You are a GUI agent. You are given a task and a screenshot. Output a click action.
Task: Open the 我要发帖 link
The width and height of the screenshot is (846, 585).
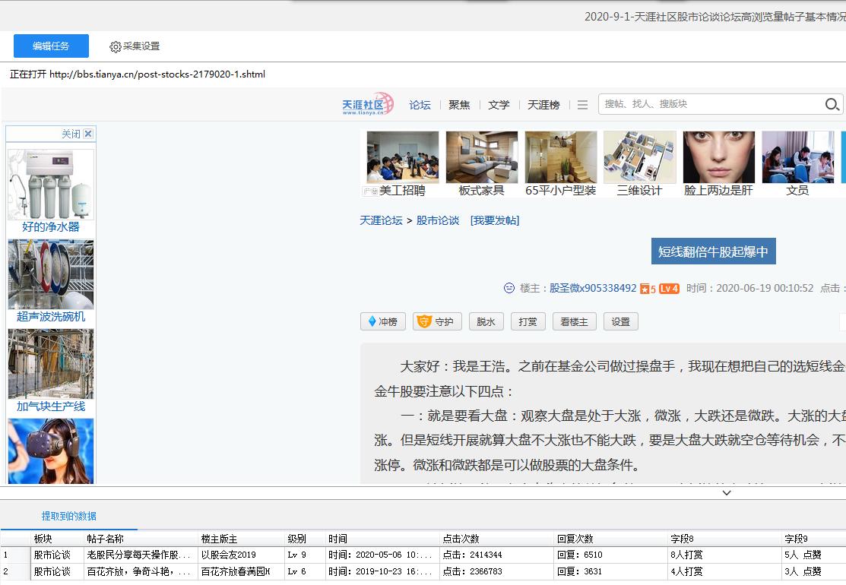coord(495,219)
